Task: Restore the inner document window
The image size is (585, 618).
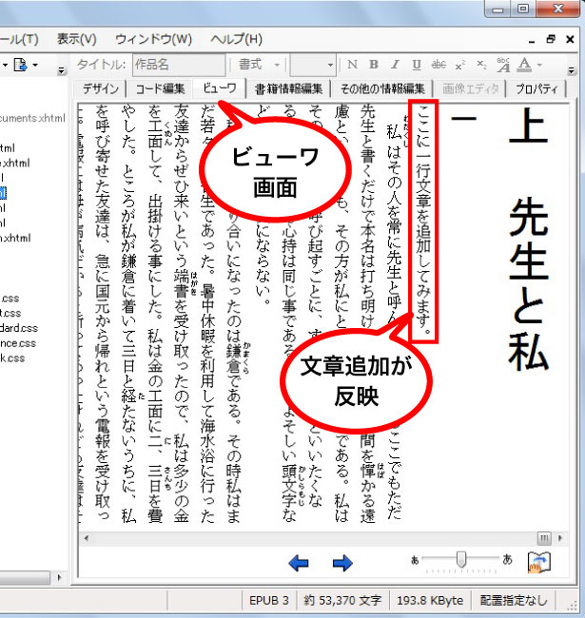Action: pos(551,39)
